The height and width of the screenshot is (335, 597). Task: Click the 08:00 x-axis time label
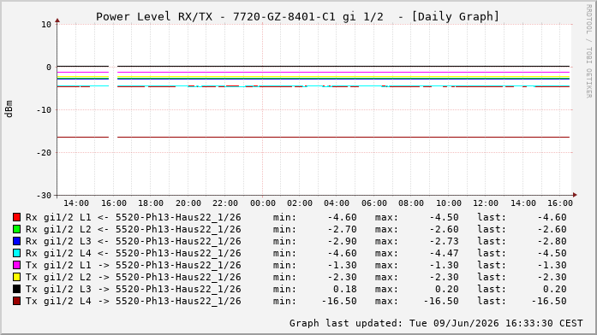pyautogui.click(x=411, y=203)
